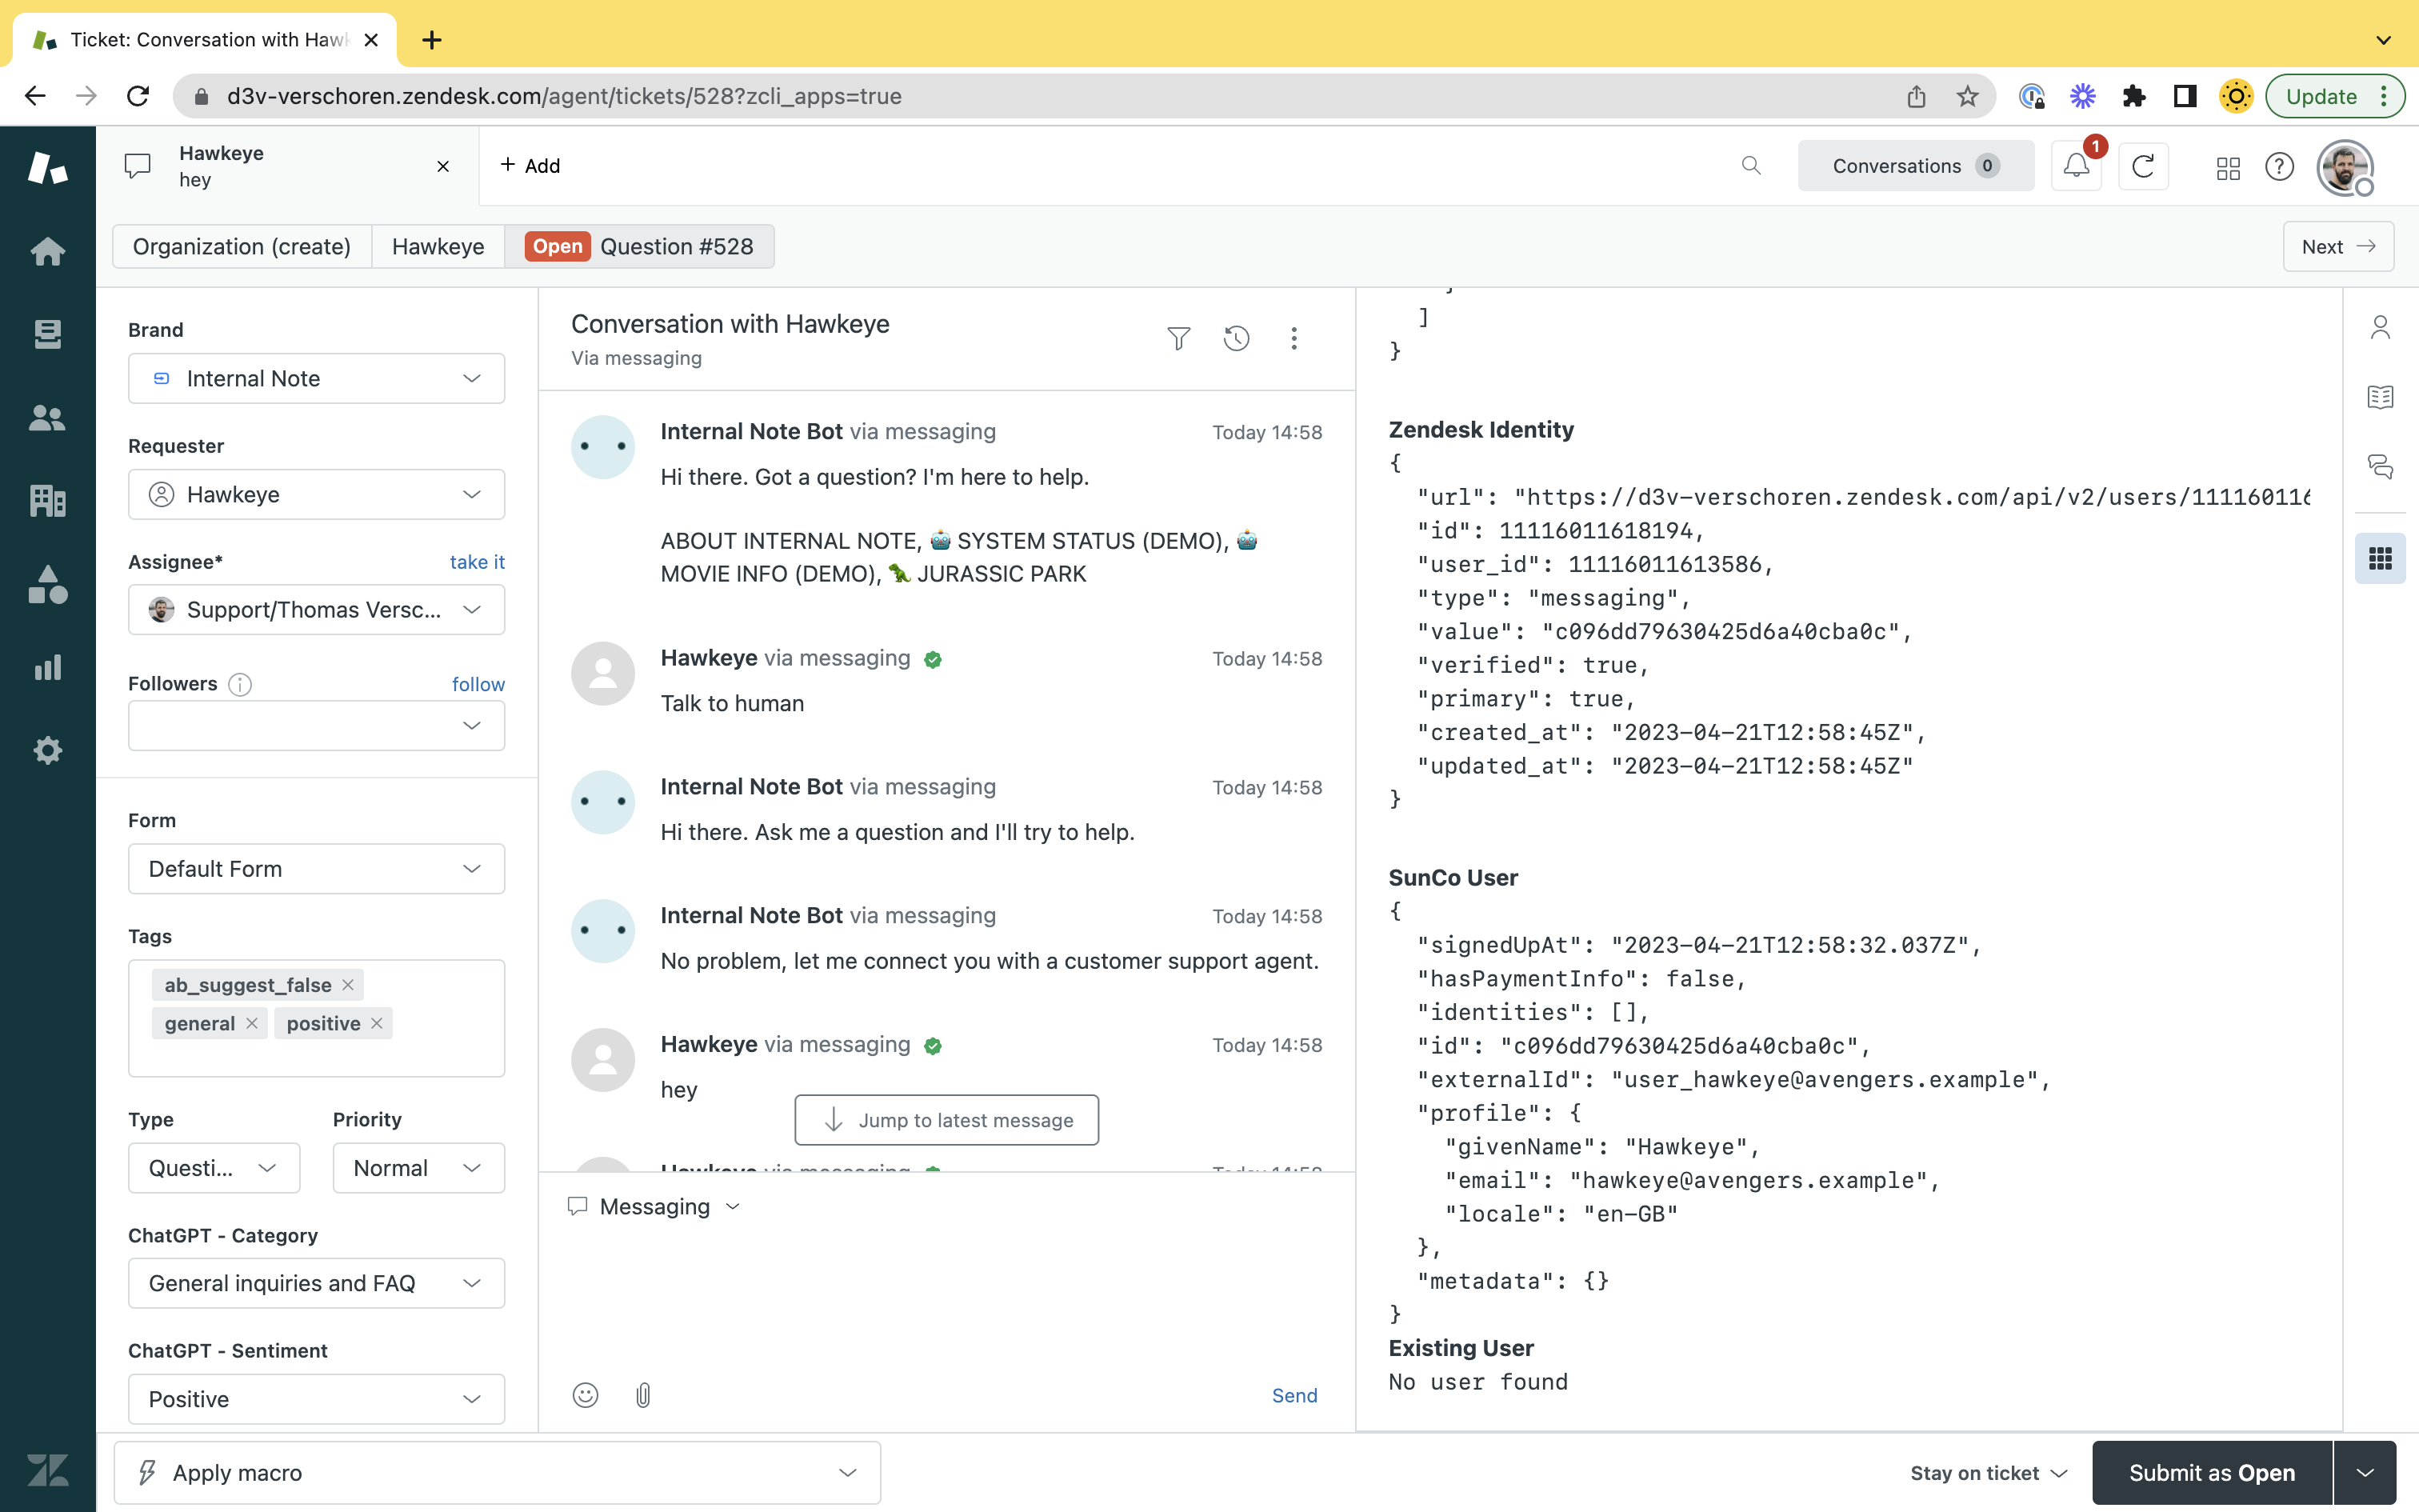The image size is (2419, 1512).
Task: Open Organizations from the left sidebar
Action: (x=47, y=501)
